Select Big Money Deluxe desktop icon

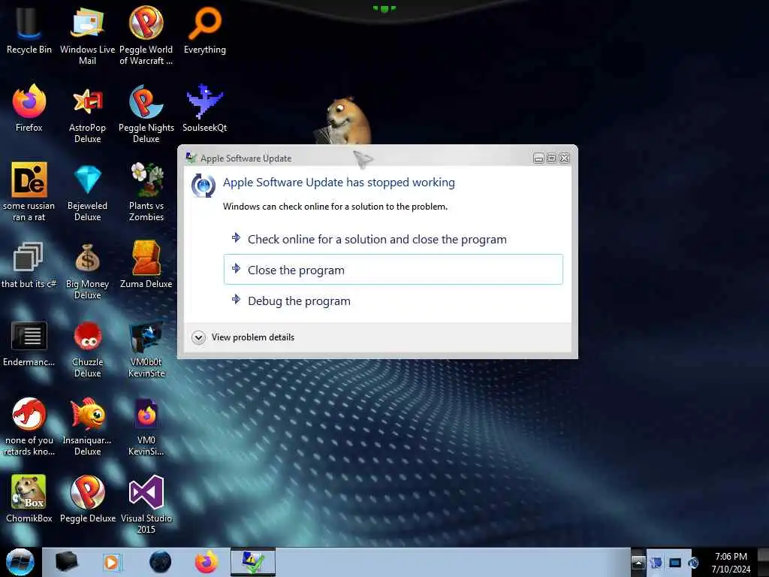(x=87, y=270)
